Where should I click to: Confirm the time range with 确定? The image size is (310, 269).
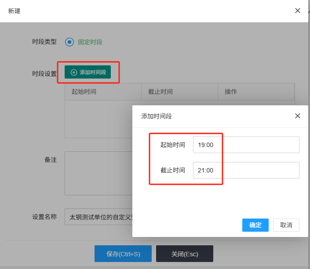[255, 225]
